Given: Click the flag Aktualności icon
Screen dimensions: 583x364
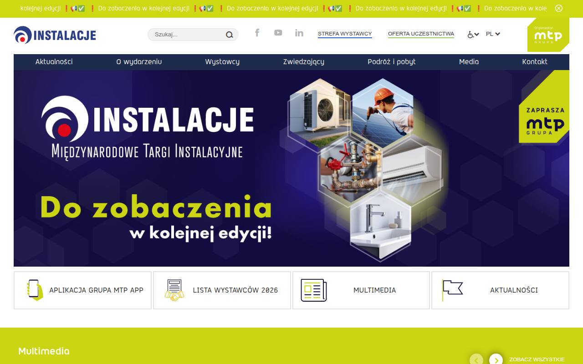Looking at the screenshot, I should [452, 290].
